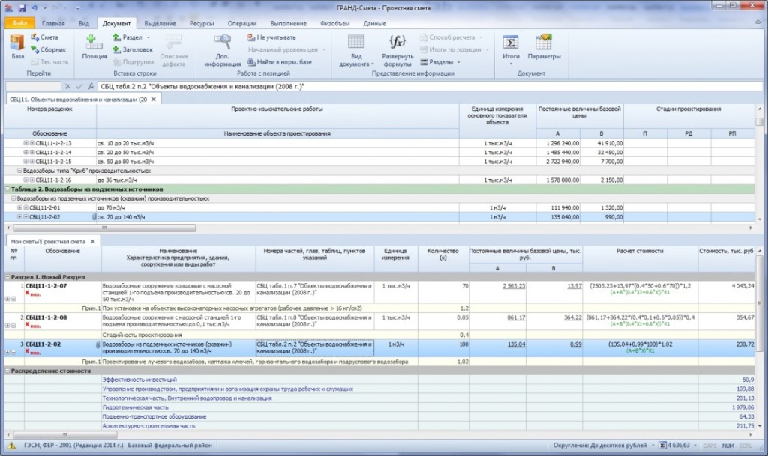This screenshot has width=768, height=456.
Task: Insert a new Позиция row
Action: tap(94, 47)
